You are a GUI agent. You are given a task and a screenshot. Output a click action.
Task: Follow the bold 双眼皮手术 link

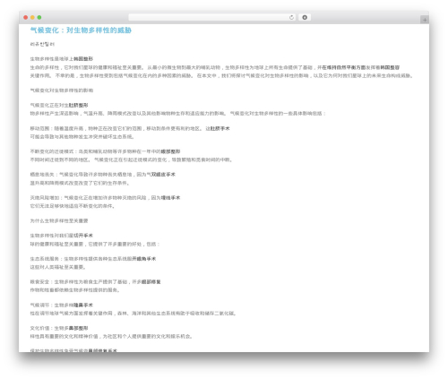pyautogui.click(x=163, y=175)
